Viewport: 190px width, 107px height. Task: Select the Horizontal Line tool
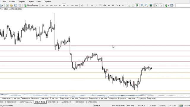click(92, 5)
